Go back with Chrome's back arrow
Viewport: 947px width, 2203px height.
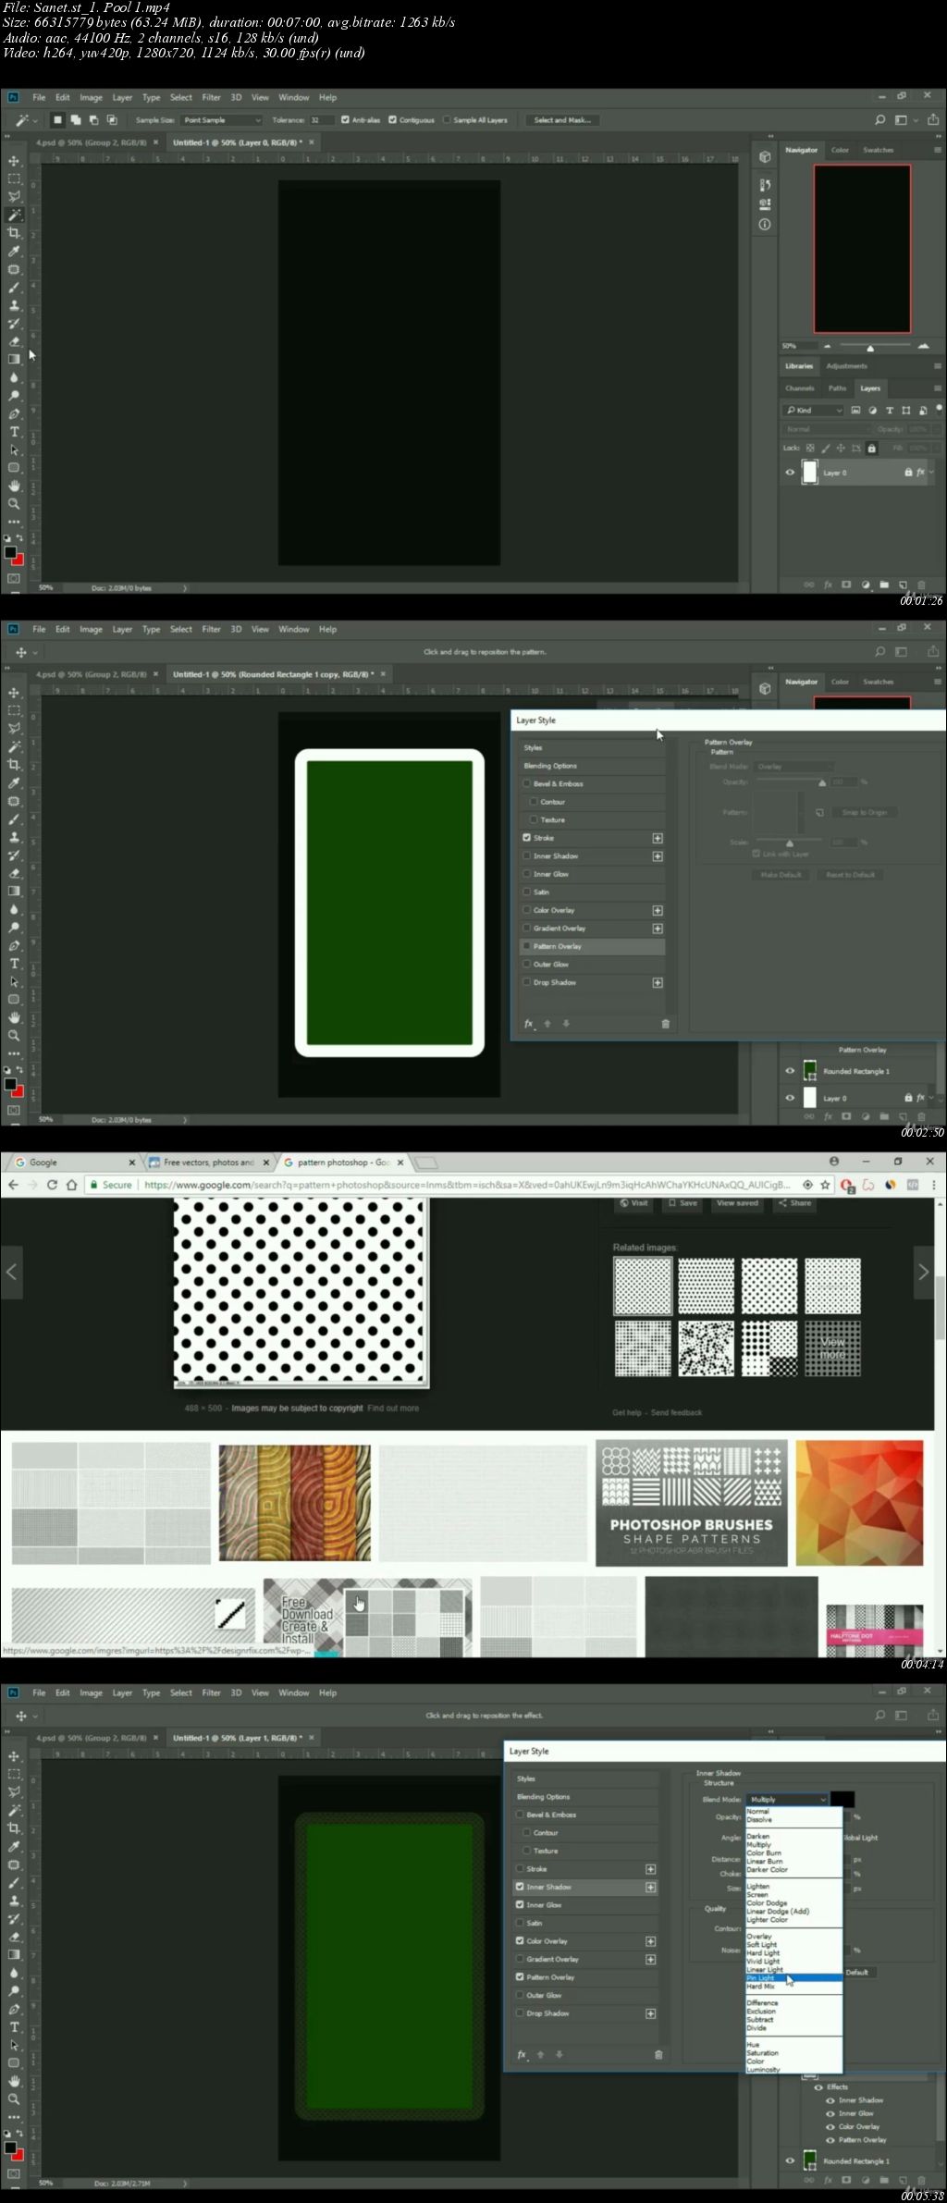13,1185
